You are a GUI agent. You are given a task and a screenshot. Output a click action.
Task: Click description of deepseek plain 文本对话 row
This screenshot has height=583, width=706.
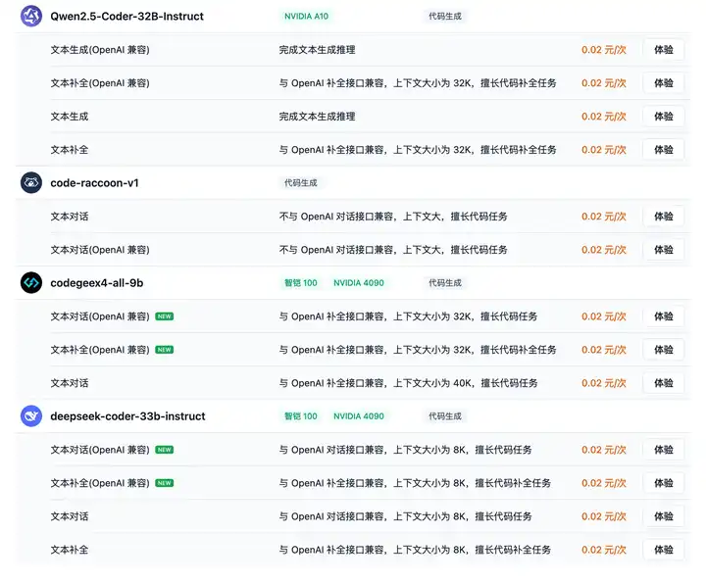pyautogui.click(x=405, y=516)
